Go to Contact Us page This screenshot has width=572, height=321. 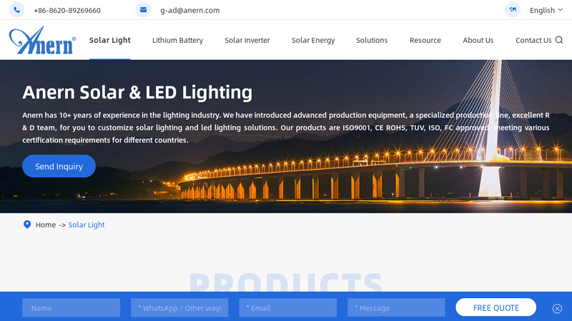(x=533, y=40)
